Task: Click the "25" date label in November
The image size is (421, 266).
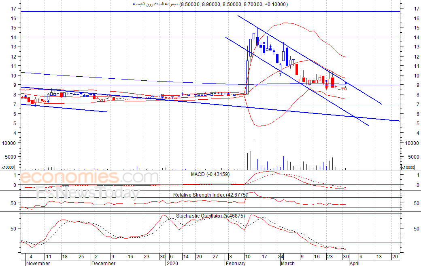Action: coord(81,257)
